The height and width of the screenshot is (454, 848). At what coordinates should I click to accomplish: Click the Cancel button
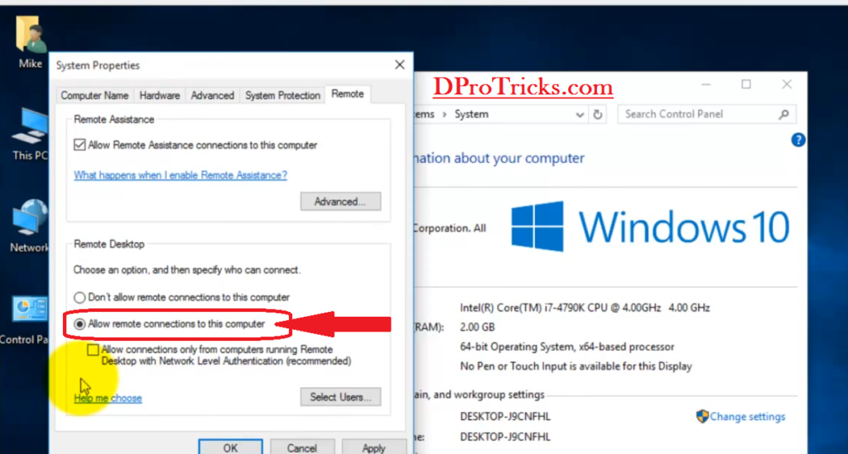pyautogui.click(x=301, y=447)
